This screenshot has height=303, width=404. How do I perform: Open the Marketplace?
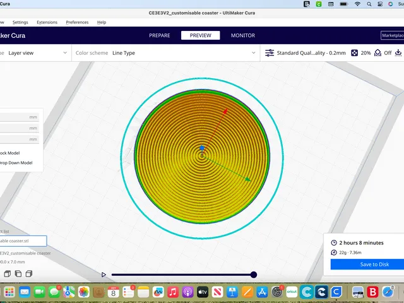393,35
